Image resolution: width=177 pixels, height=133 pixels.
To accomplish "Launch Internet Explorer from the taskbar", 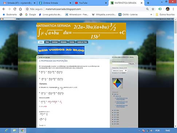I will (7, 130).
